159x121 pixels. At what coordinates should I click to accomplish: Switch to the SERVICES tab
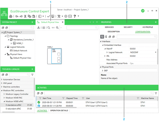click(x=109, y=27)
